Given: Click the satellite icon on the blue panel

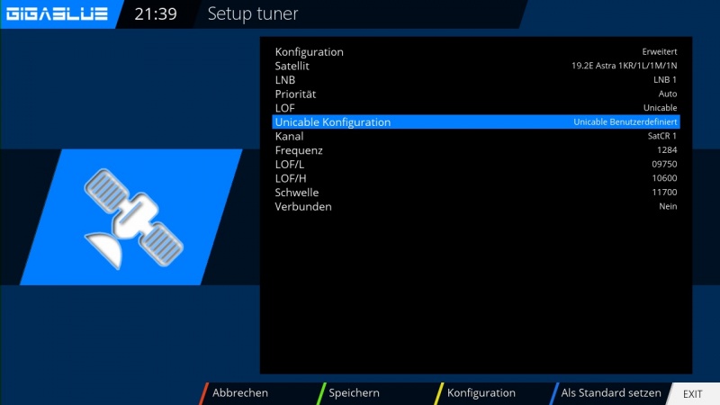Looking at the screenshot, I should pos(132,217).
